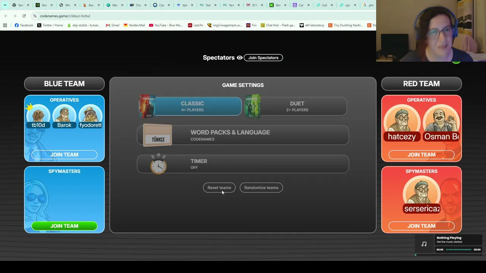This screenshot has width=486, height=273.
Task: Open the Yandex.Mail bookmark
Action: click(x=134, y=25)
